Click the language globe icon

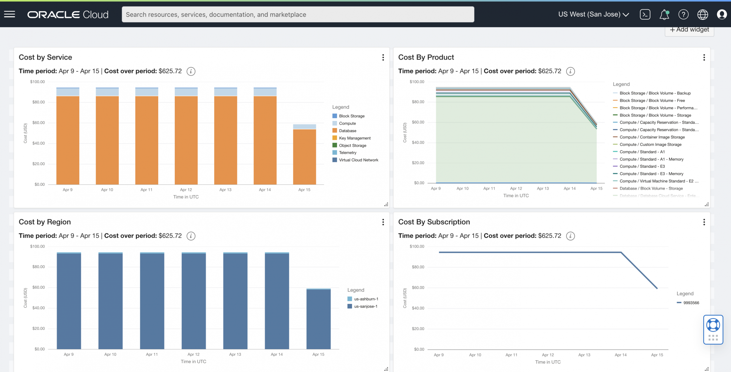[x=703, y=14]
